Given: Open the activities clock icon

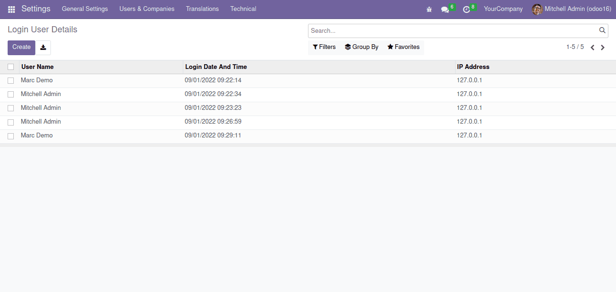Looking at the screenshot, I should click(x=467, y=9).
